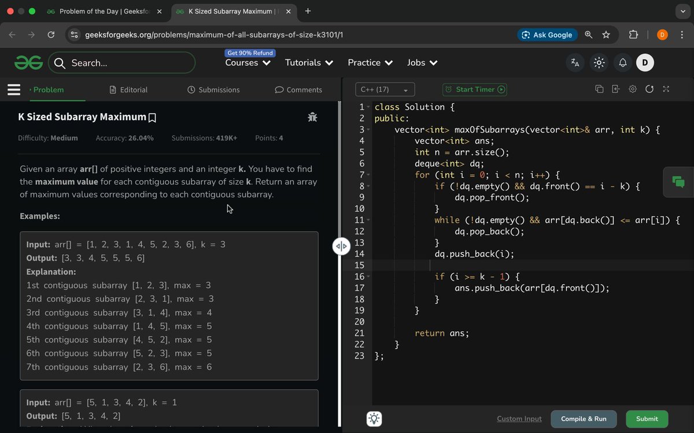Click the site information icon in address bar
This screenshot has width=694, height=433.
pyautogui.click(x=74, y=35)
